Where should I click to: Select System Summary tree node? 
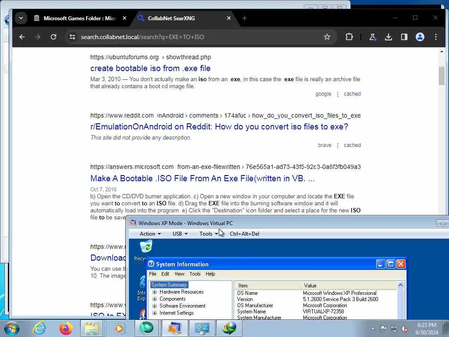point(169,284)
